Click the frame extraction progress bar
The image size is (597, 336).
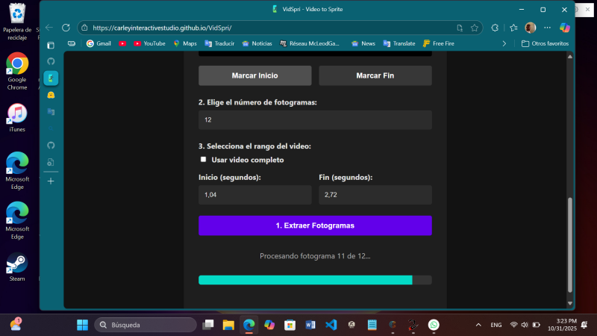(x=314, y=280)
